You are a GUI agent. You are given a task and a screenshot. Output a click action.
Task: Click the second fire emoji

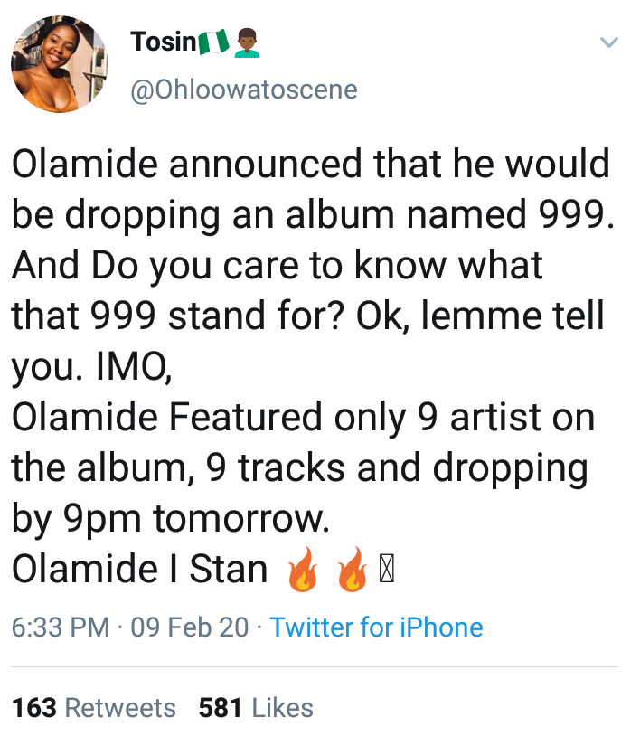coord(352,569)
